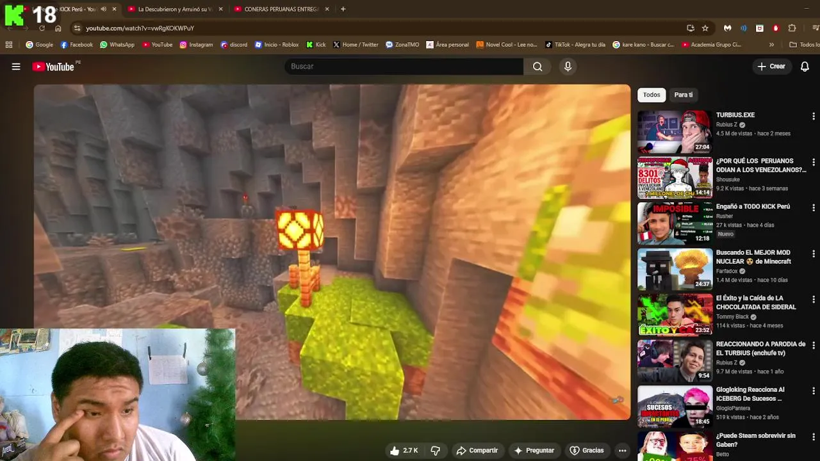Image resolution: width=820 pixels, height=461 pixels.
Task: Go to browser home page
Action: click(x=58, y=28)
